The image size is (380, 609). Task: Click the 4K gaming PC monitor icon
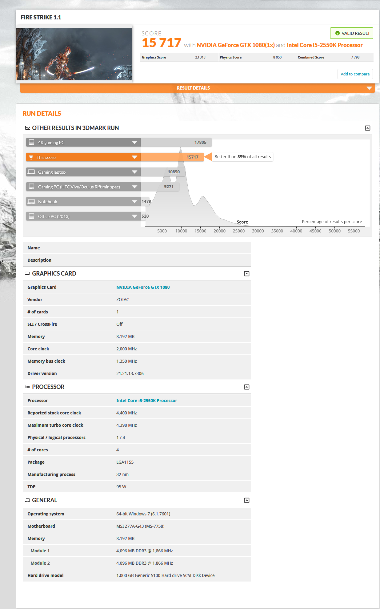[31, 142]
